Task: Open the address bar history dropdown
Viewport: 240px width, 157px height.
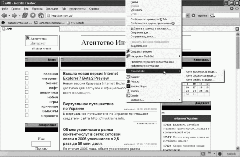Action: pos(187,16)
